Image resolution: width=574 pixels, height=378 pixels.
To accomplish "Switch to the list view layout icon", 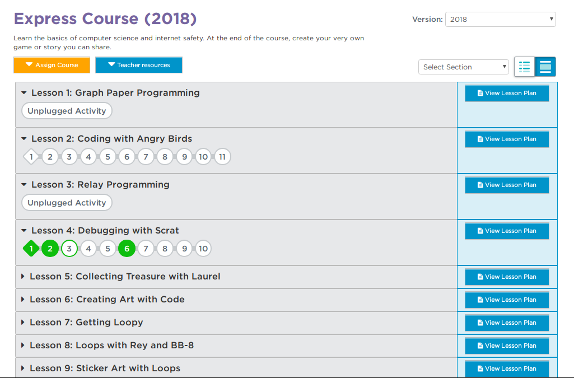I will pyautogui.click(x=524, y=66).
